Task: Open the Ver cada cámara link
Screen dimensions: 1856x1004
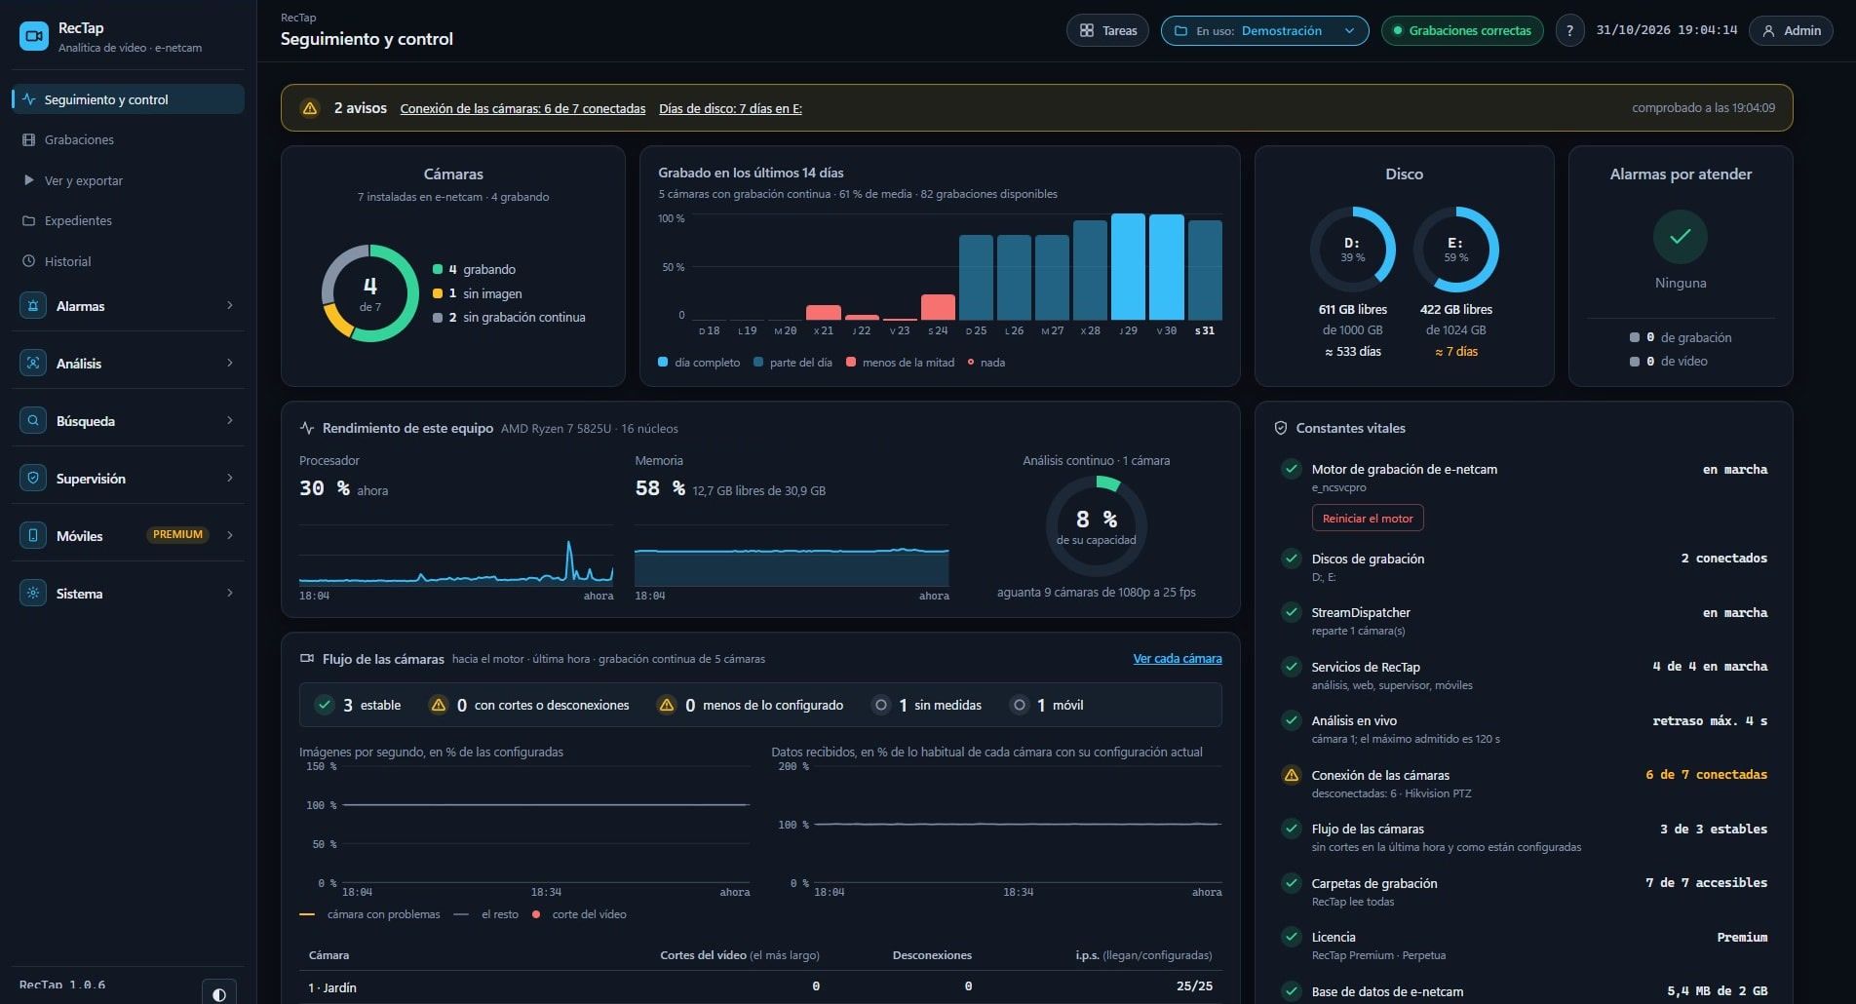Action: (1177, 659)
